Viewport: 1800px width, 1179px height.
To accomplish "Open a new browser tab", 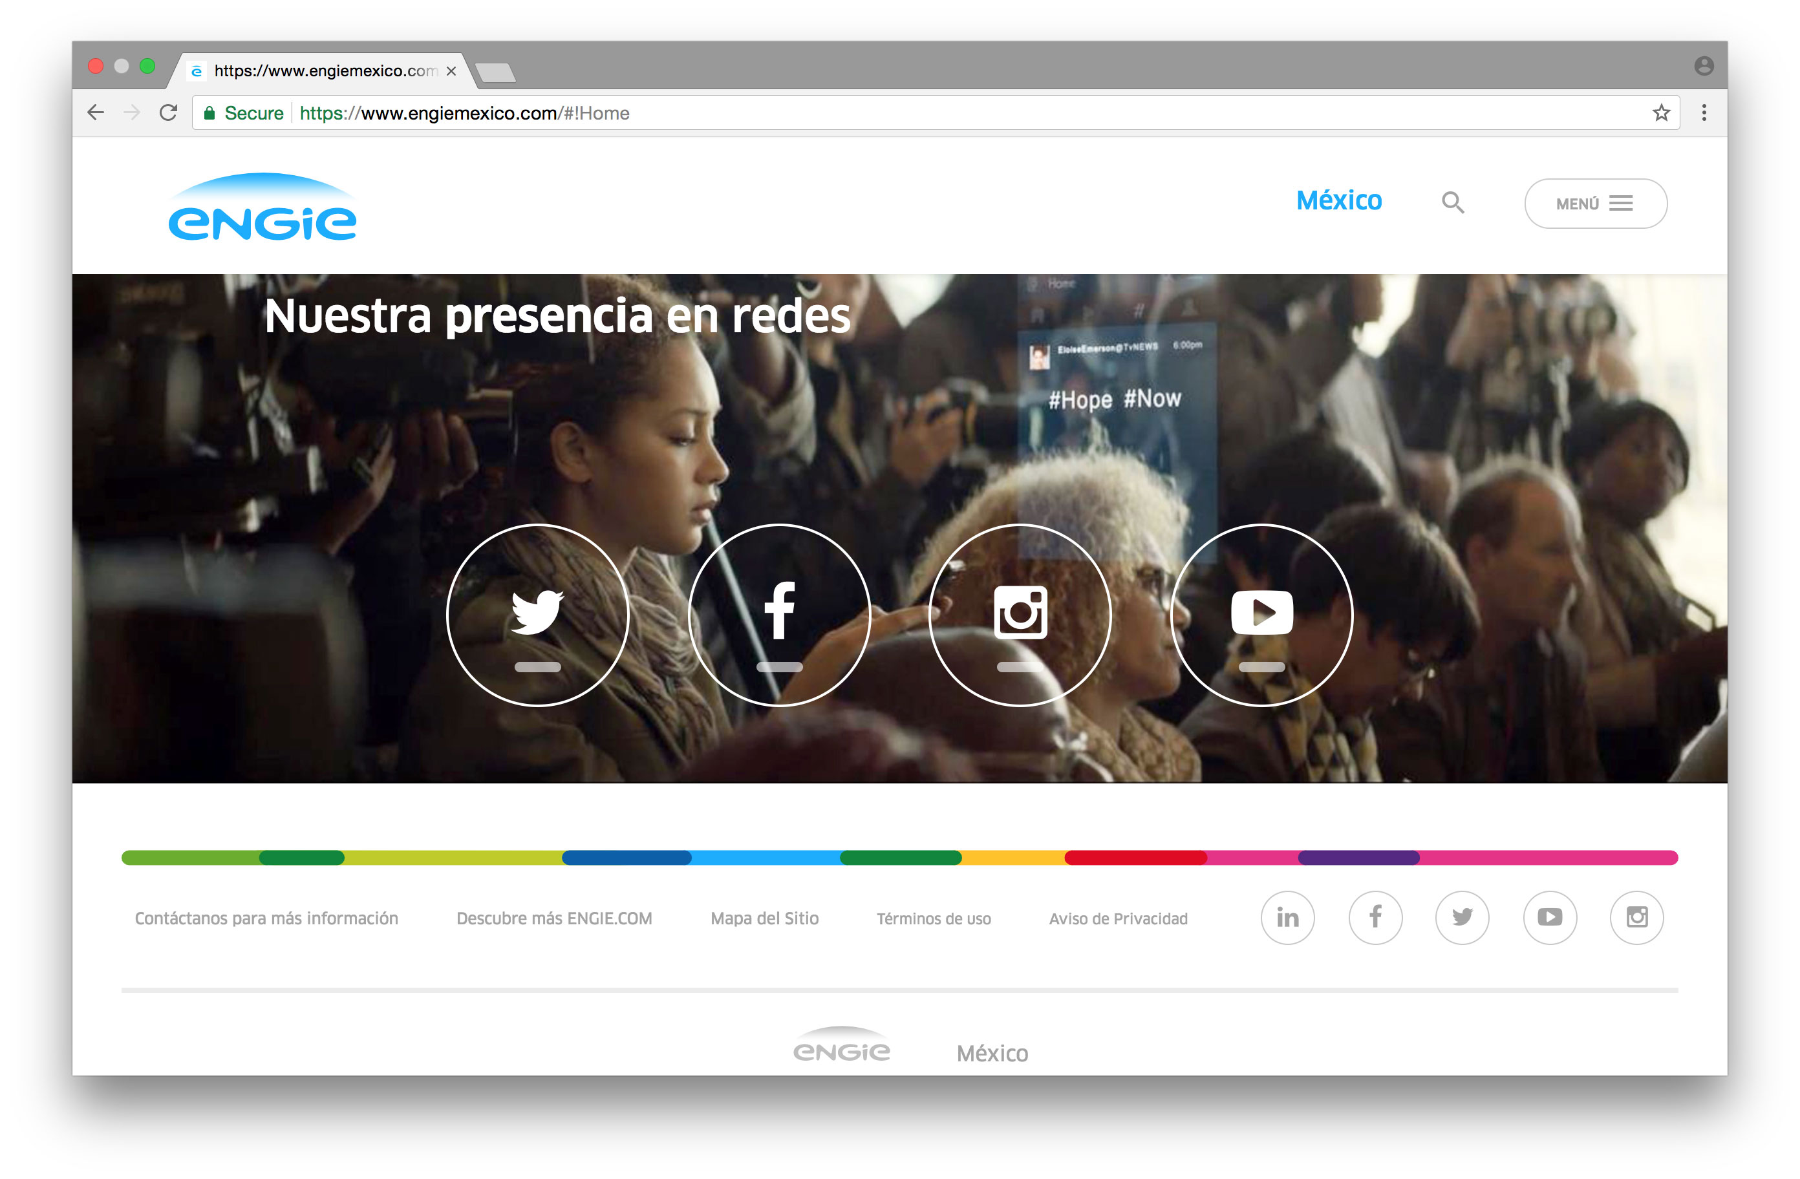I will [496, 72].
